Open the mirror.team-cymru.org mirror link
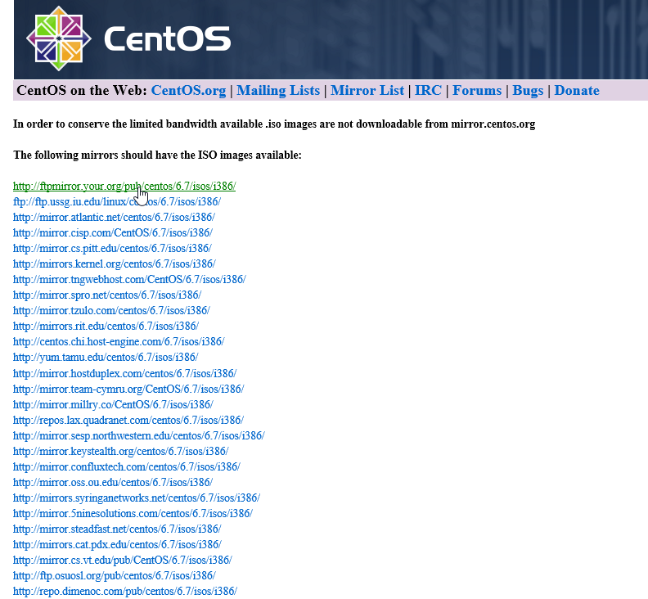Screen dimensions: 648x599 (x=128, y=390)
